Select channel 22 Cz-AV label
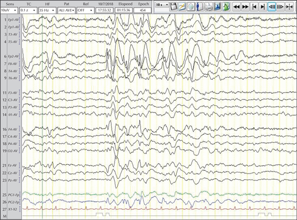297x220 pixels. (13, 173)
